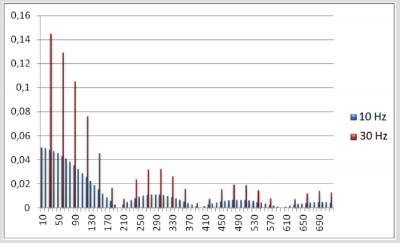Select the red 30 Hz bar at 690
400x243 pixels.
pyautogui.click(x=320, y=199)
